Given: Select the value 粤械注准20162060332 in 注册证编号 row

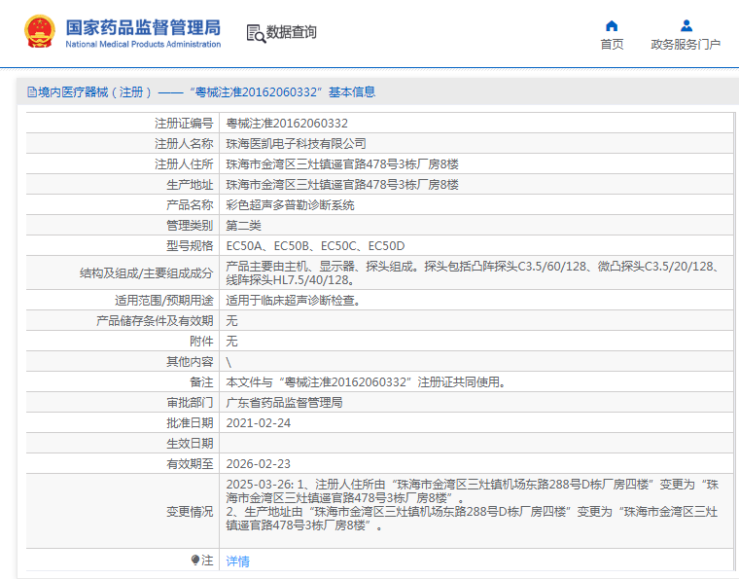Looking at the screenshot, I should 287,124.
